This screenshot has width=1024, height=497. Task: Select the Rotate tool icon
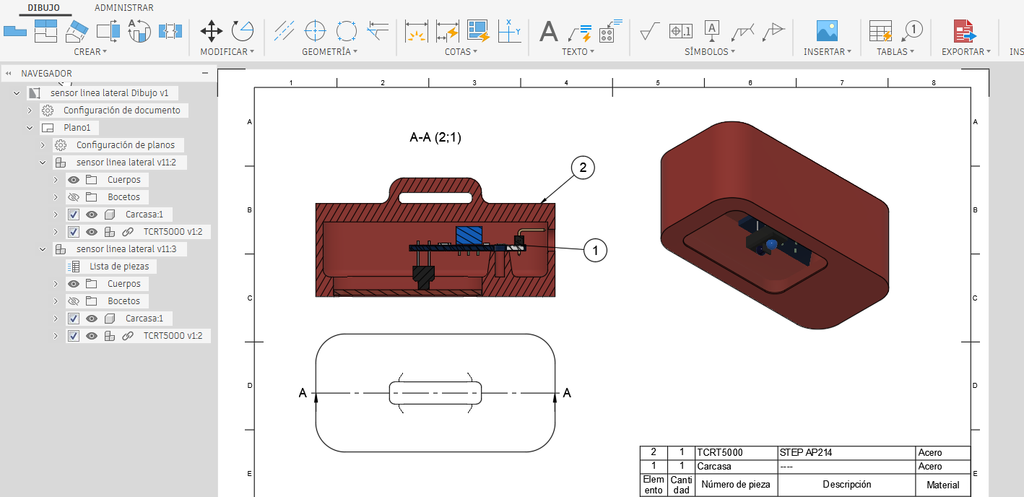tap(243, 30)
